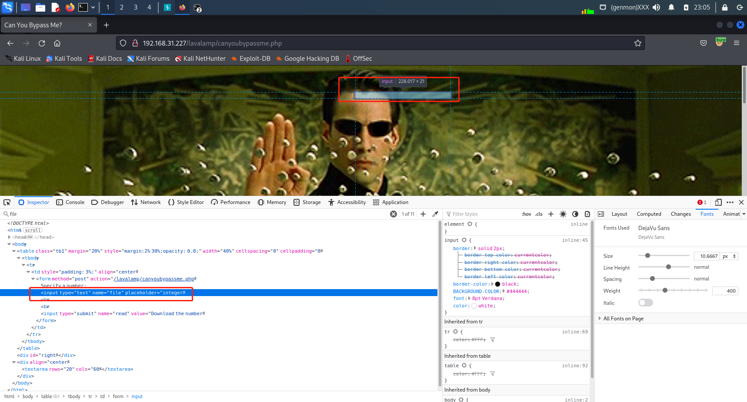
Task: Open the Firefox hamburger menu
Action: pyautogui.click(x=737, y=43)
